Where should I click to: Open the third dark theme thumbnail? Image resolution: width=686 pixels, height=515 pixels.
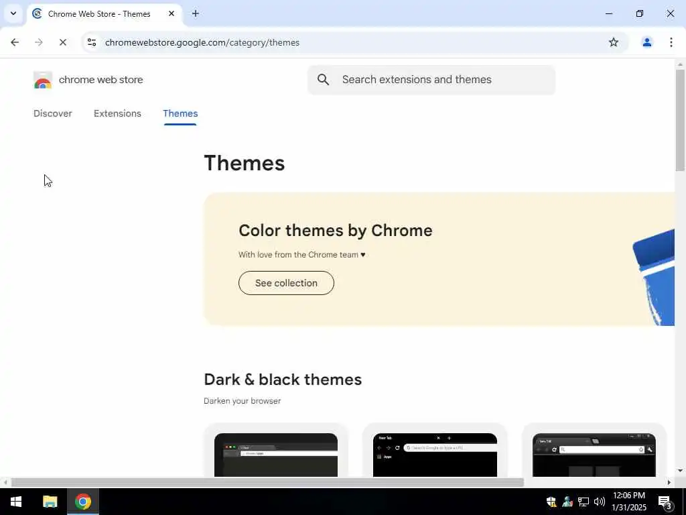(x=594, y=455)
